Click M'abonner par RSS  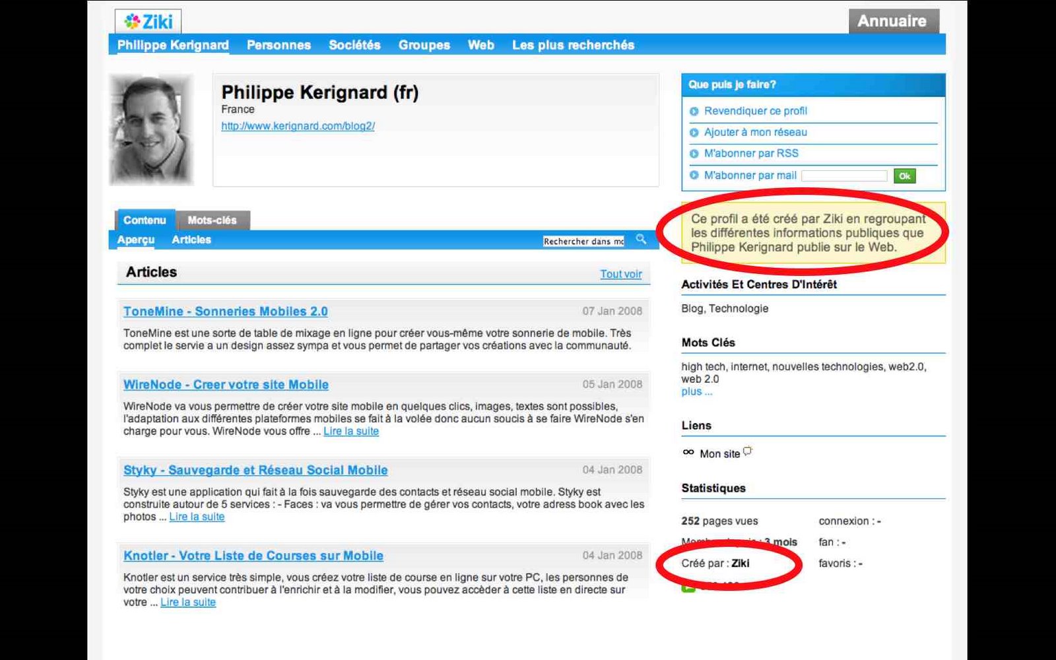pyautogui.click(x=751, y=153)
